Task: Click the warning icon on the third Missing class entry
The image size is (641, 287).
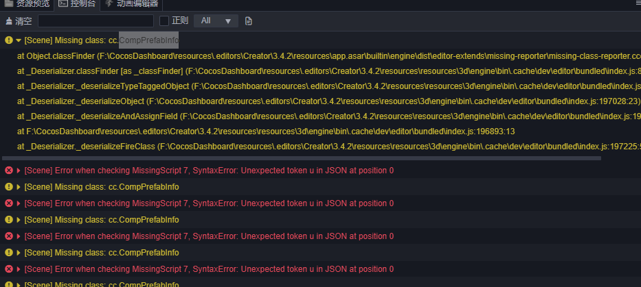Action: (x=8, y=220)
